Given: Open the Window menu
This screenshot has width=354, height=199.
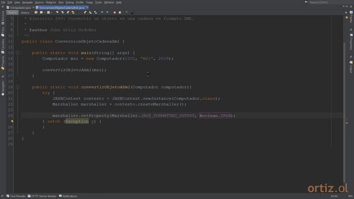Looking at the screenshot, I should point(109,2).
